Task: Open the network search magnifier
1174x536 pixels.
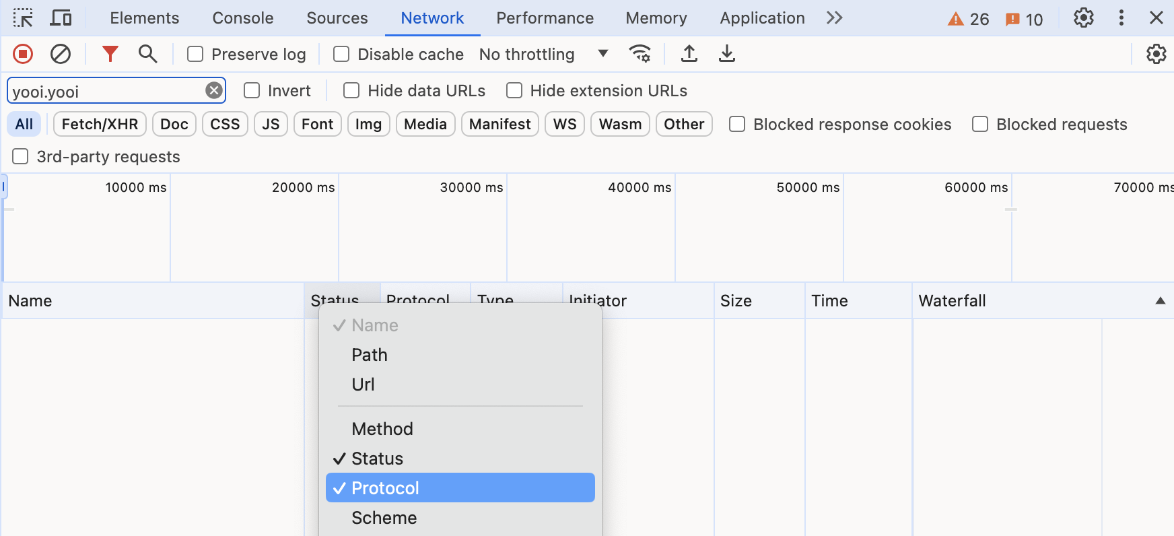Action: click(147, 54)
